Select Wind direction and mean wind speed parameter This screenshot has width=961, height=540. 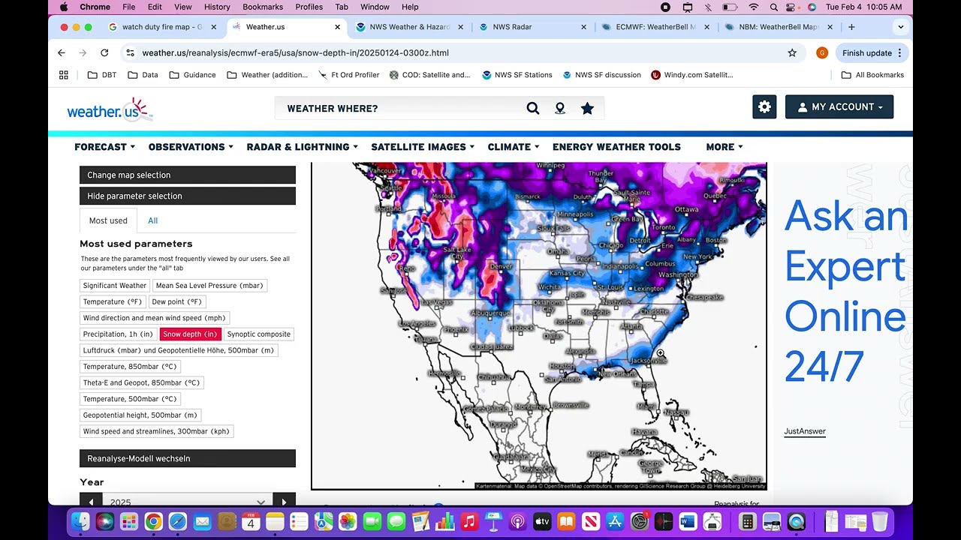point(155,318)
